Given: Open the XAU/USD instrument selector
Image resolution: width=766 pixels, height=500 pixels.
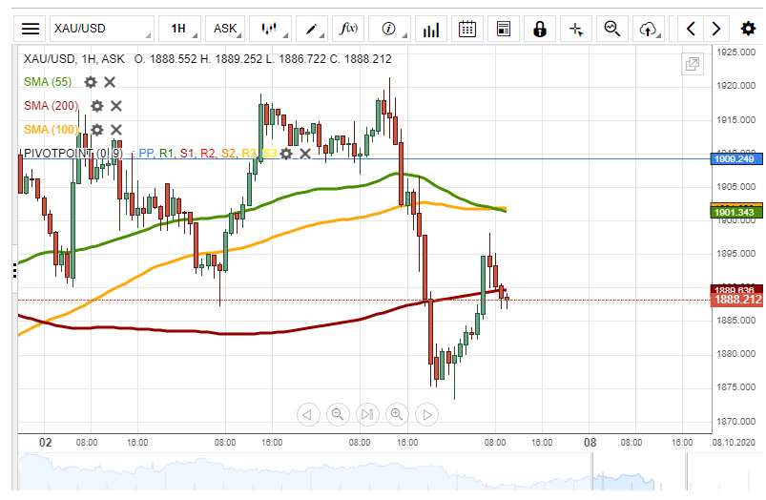Looking at the screenshot, I should 101,29.
